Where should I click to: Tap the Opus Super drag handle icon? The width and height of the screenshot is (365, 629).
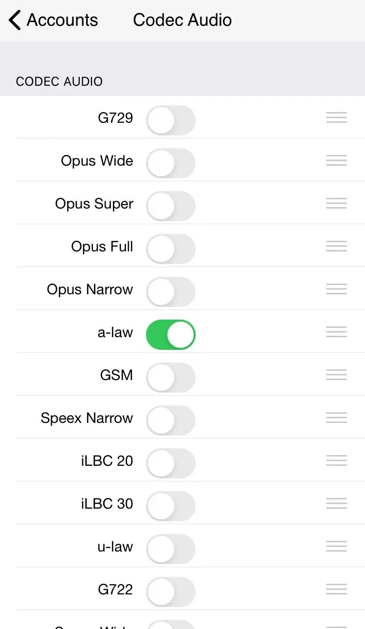tap(336, 204)
